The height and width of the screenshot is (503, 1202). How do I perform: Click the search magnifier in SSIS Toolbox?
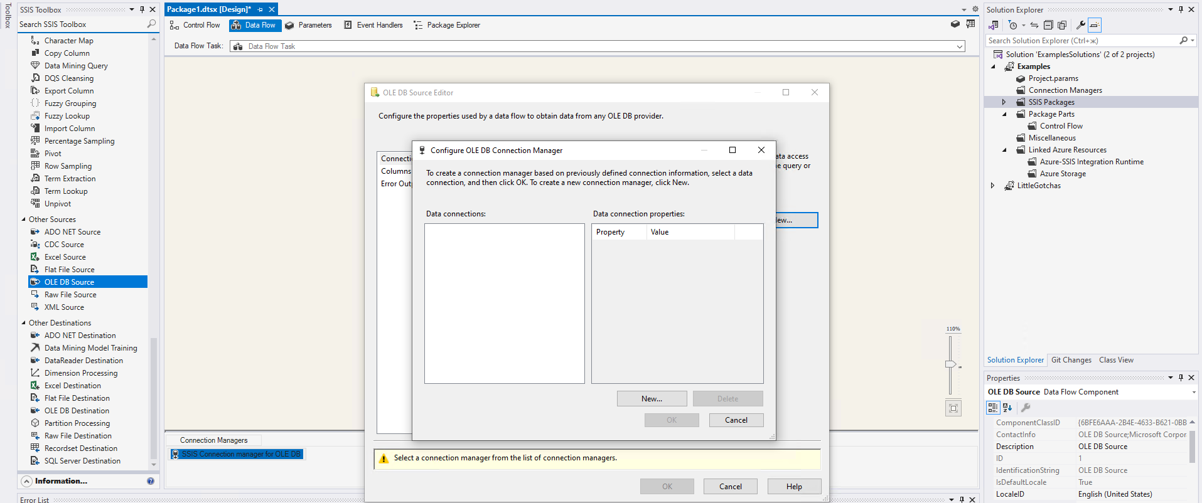coord(151,24)
